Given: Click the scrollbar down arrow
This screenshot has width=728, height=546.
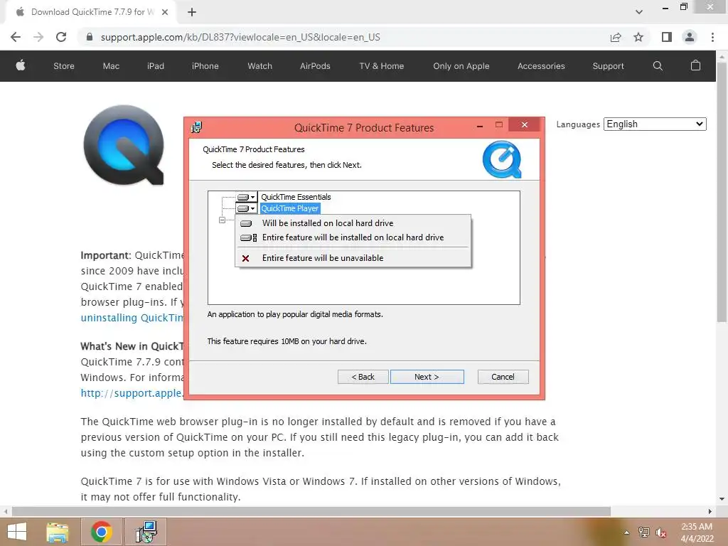Looking at the screenshot, I should click(x=722, y=499).
